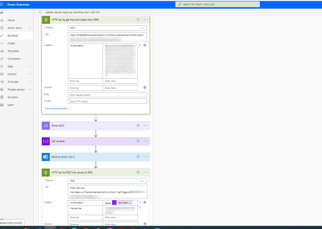Click the Set variable purple icon

click(x=46, y=141)
